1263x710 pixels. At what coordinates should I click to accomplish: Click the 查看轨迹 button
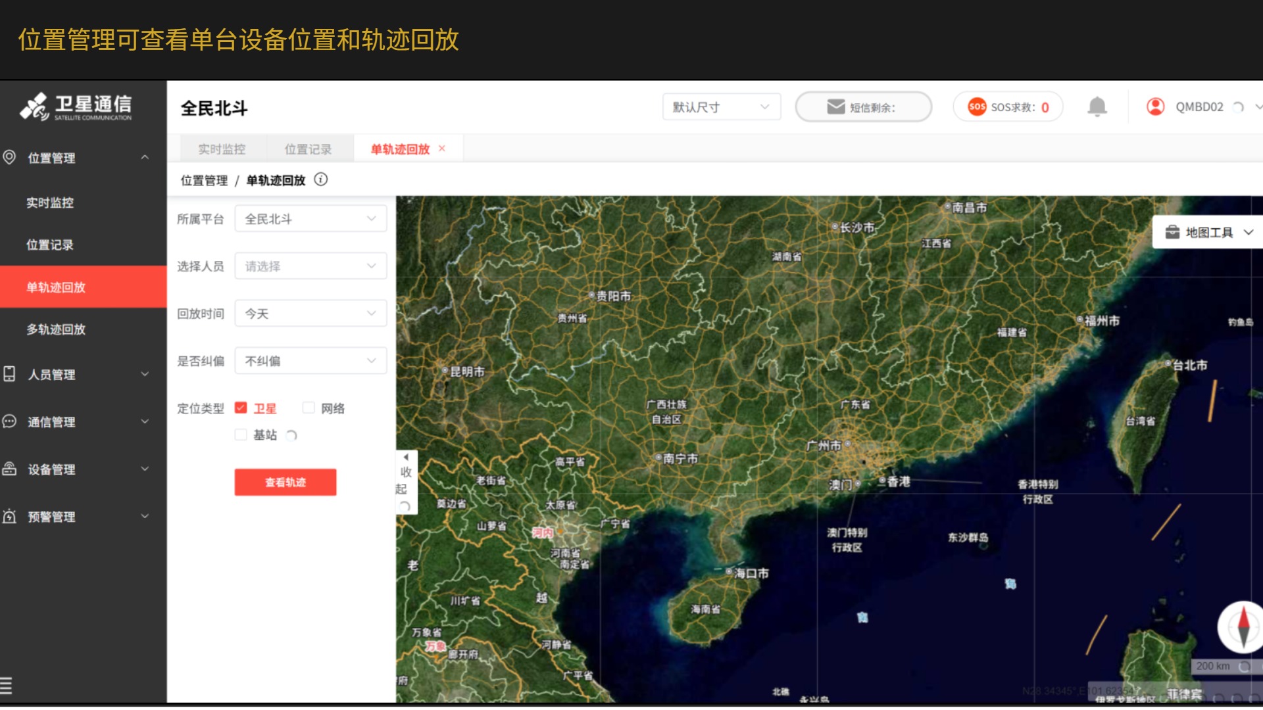point(285,482)
